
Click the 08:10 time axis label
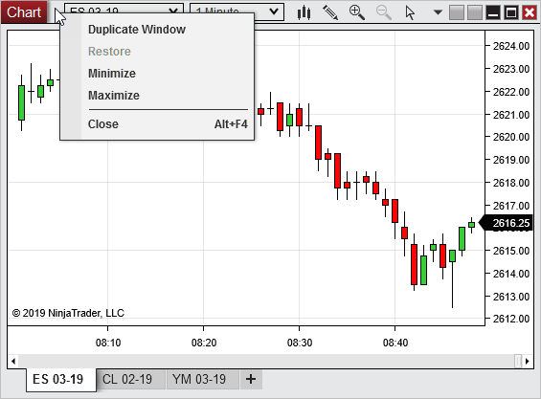point(108,343)
